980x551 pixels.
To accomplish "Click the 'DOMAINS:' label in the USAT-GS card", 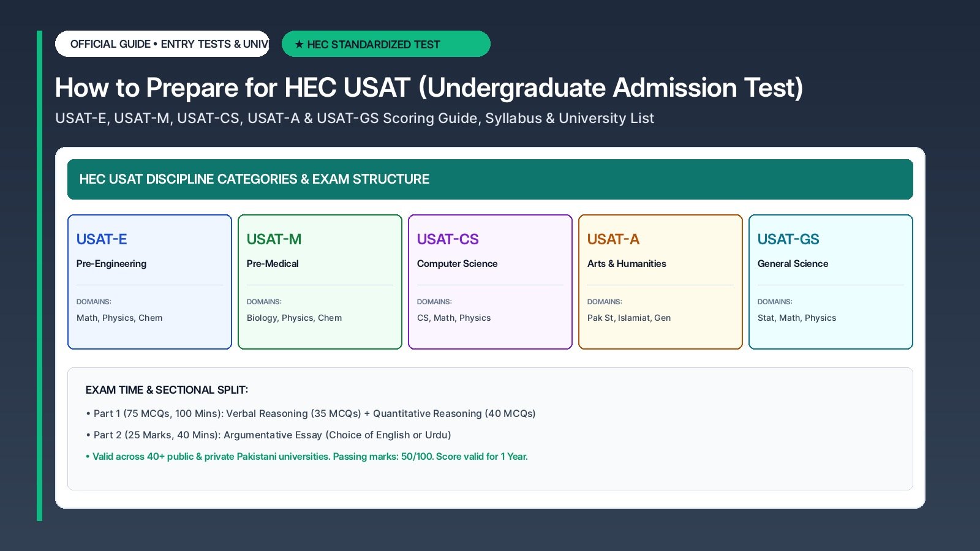I will click(775, 302).
